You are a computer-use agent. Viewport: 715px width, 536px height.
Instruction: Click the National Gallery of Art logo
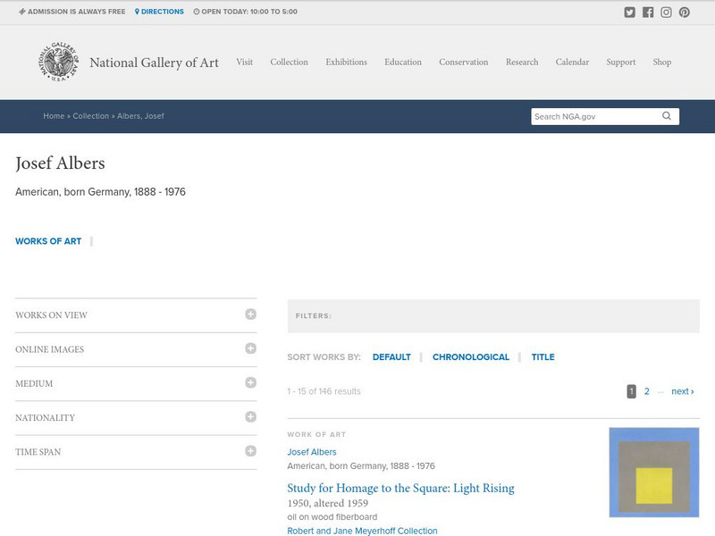click(58, 63)
